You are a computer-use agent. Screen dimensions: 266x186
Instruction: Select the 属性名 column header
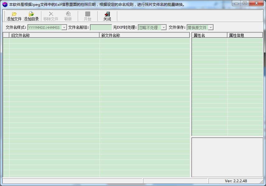coord(209,35)
